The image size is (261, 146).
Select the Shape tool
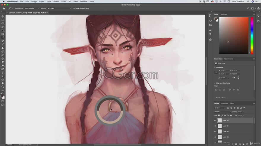coord(3,80)
